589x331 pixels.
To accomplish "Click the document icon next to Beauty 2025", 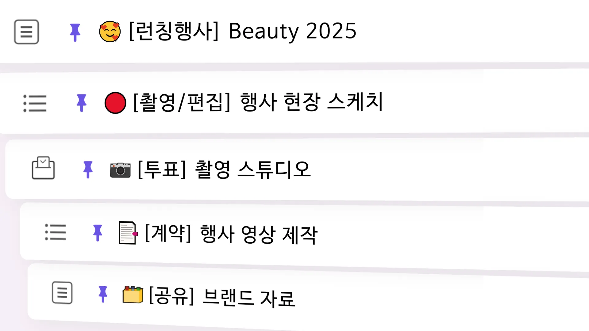I will [x=26, y=32].
